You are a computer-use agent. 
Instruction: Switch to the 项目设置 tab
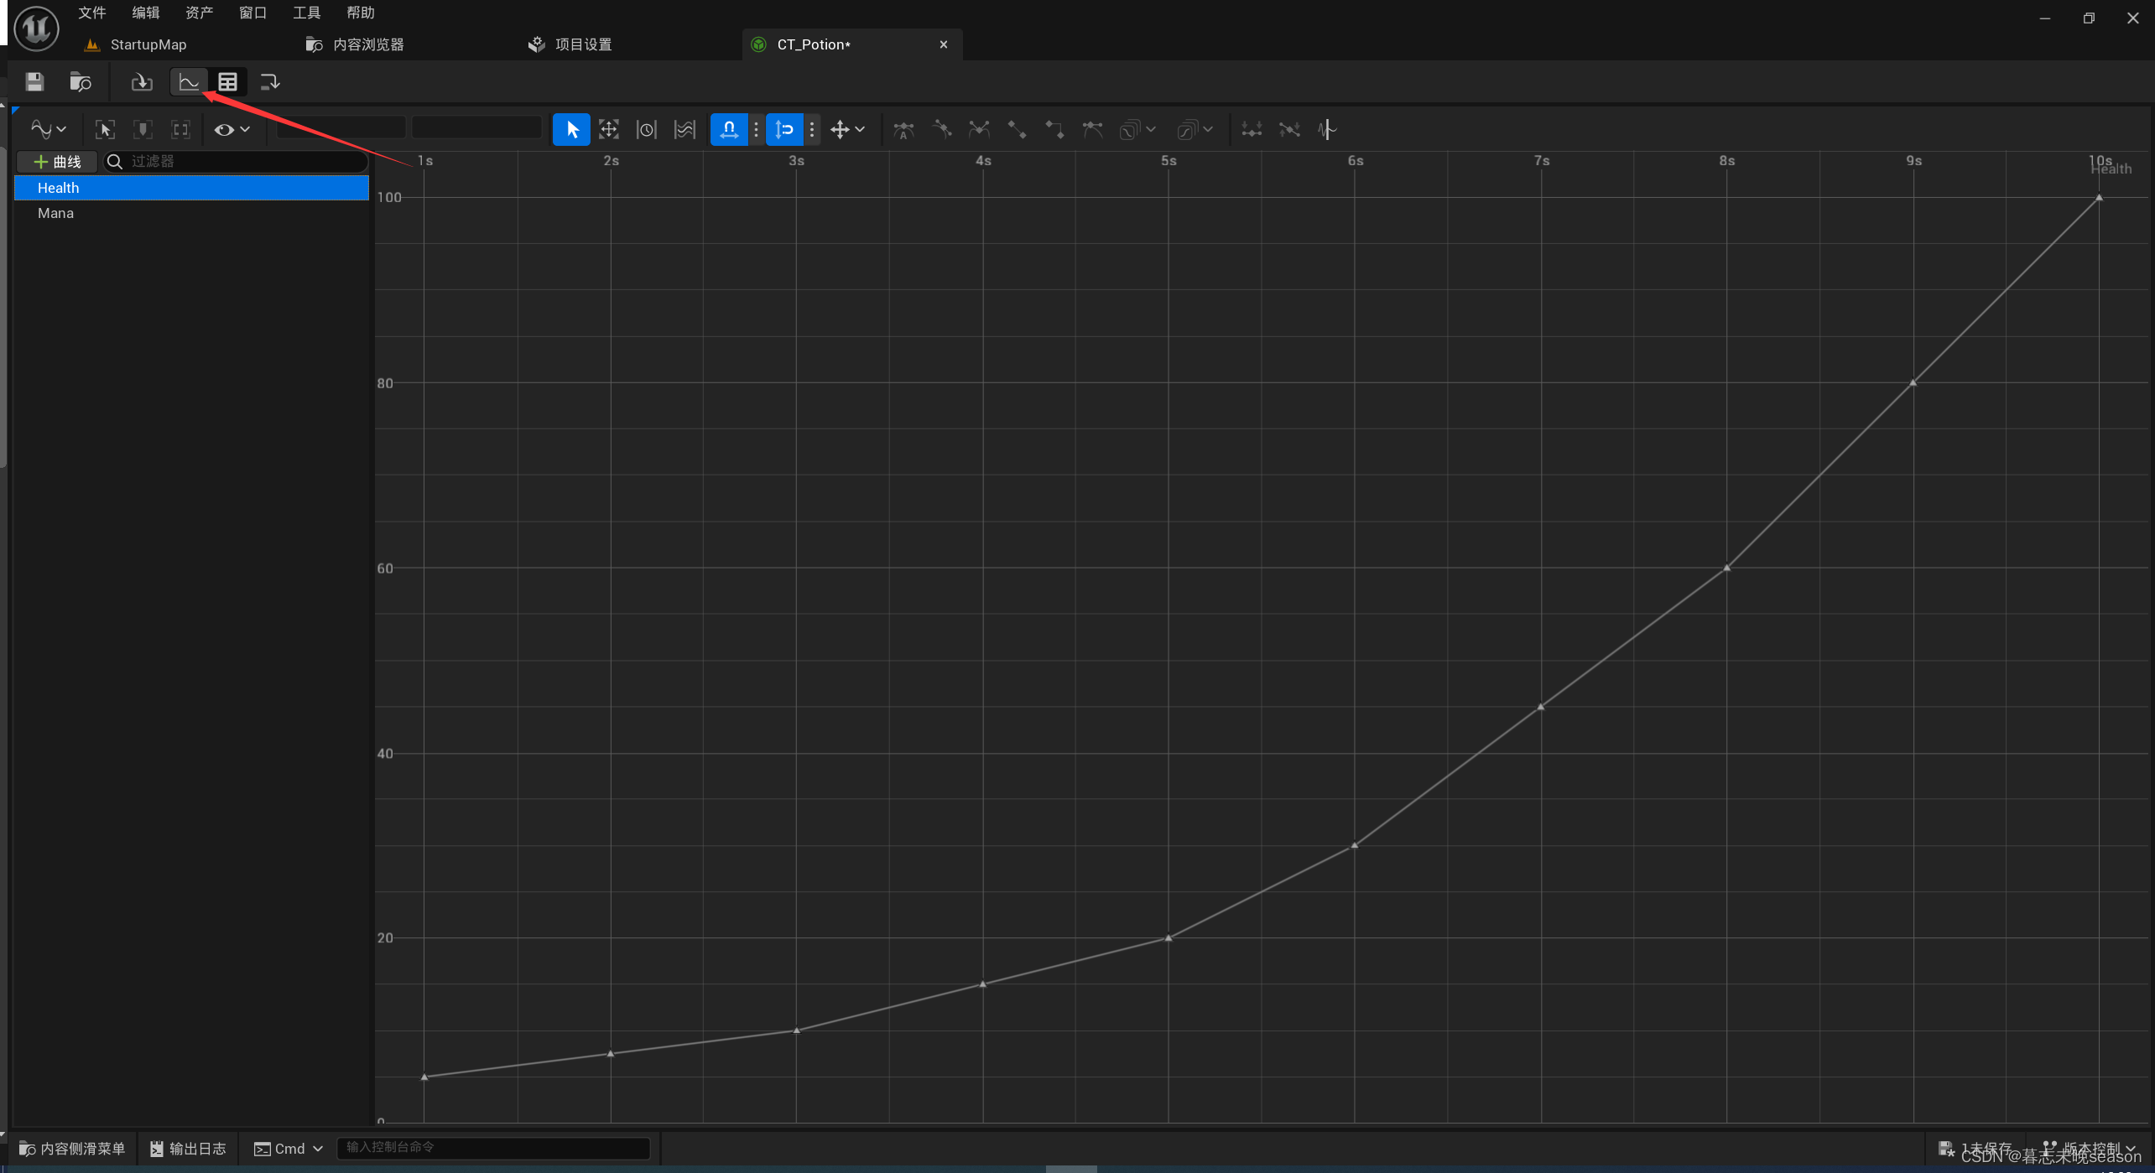point(571,44)
